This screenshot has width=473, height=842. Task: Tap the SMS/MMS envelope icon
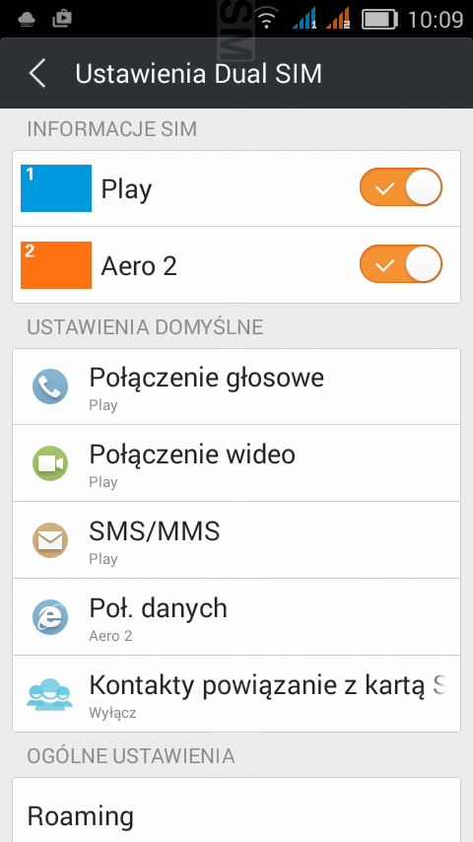tap(50, 539)
